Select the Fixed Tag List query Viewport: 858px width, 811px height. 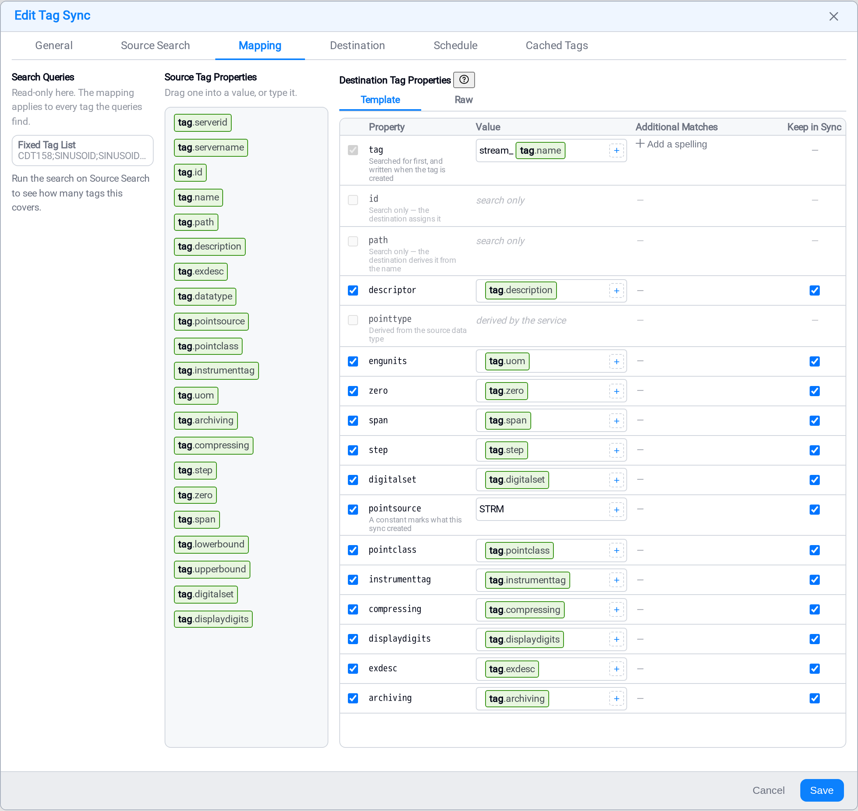pos(83,151)
